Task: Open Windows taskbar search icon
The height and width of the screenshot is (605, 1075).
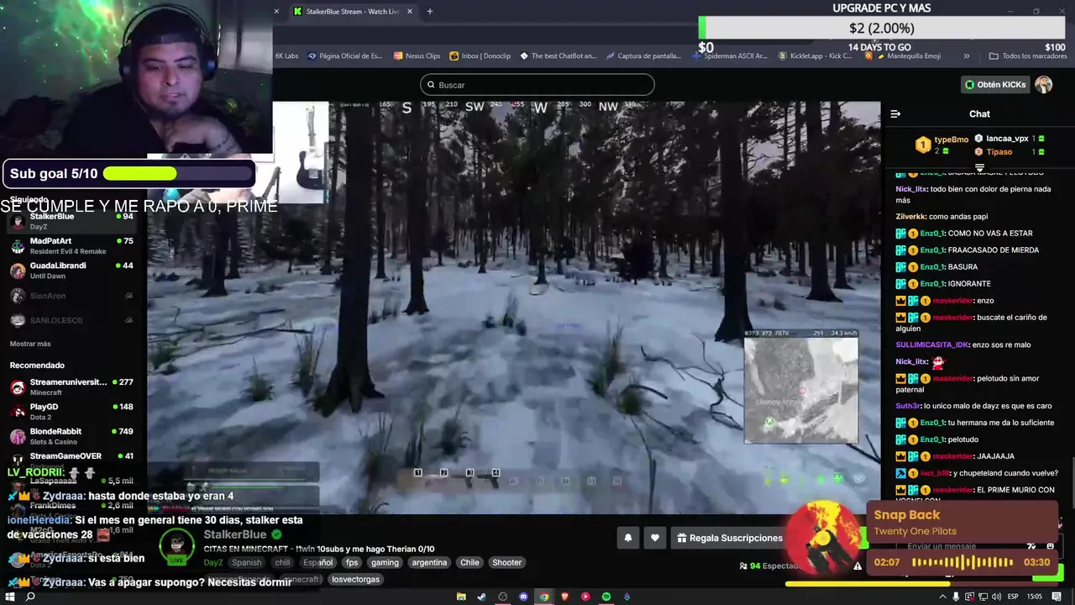Action: coord(30,597)
